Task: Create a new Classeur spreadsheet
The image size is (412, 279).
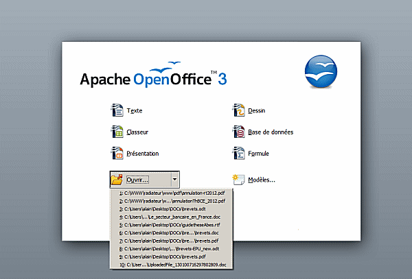Action: (x=129, y=132)
